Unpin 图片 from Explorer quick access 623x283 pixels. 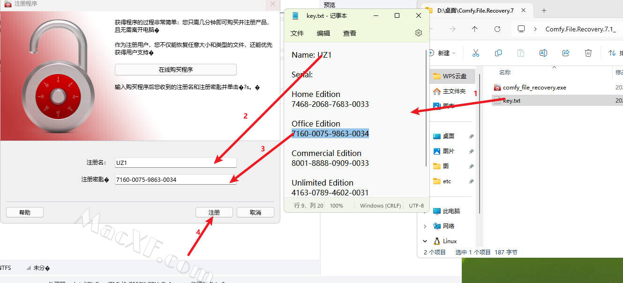(x=471, y=151)
